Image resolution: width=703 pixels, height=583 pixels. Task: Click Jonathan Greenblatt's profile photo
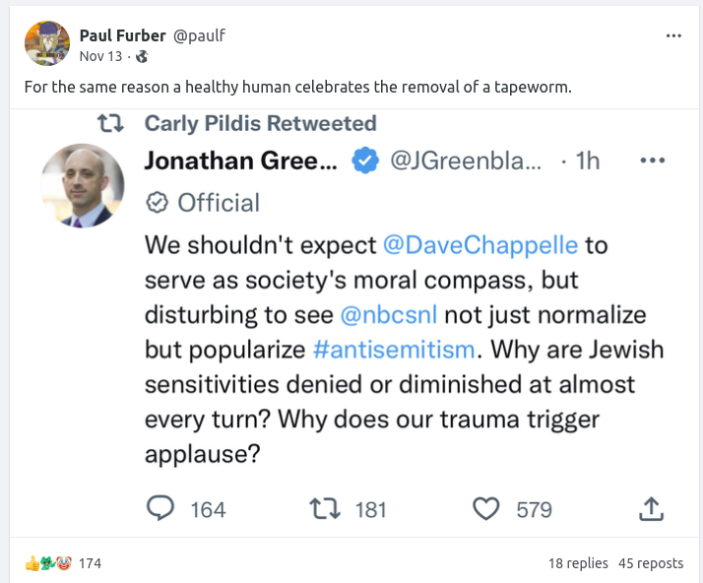pyautogui.click(x=83, y=185)
